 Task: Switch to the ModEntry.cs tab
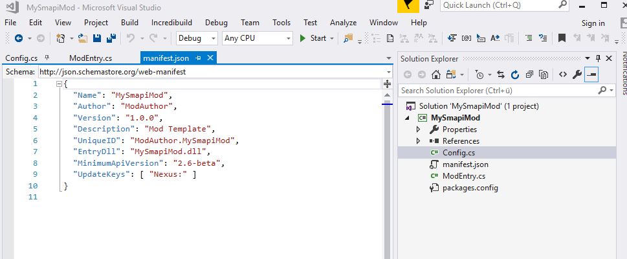[x=90, y=58]
